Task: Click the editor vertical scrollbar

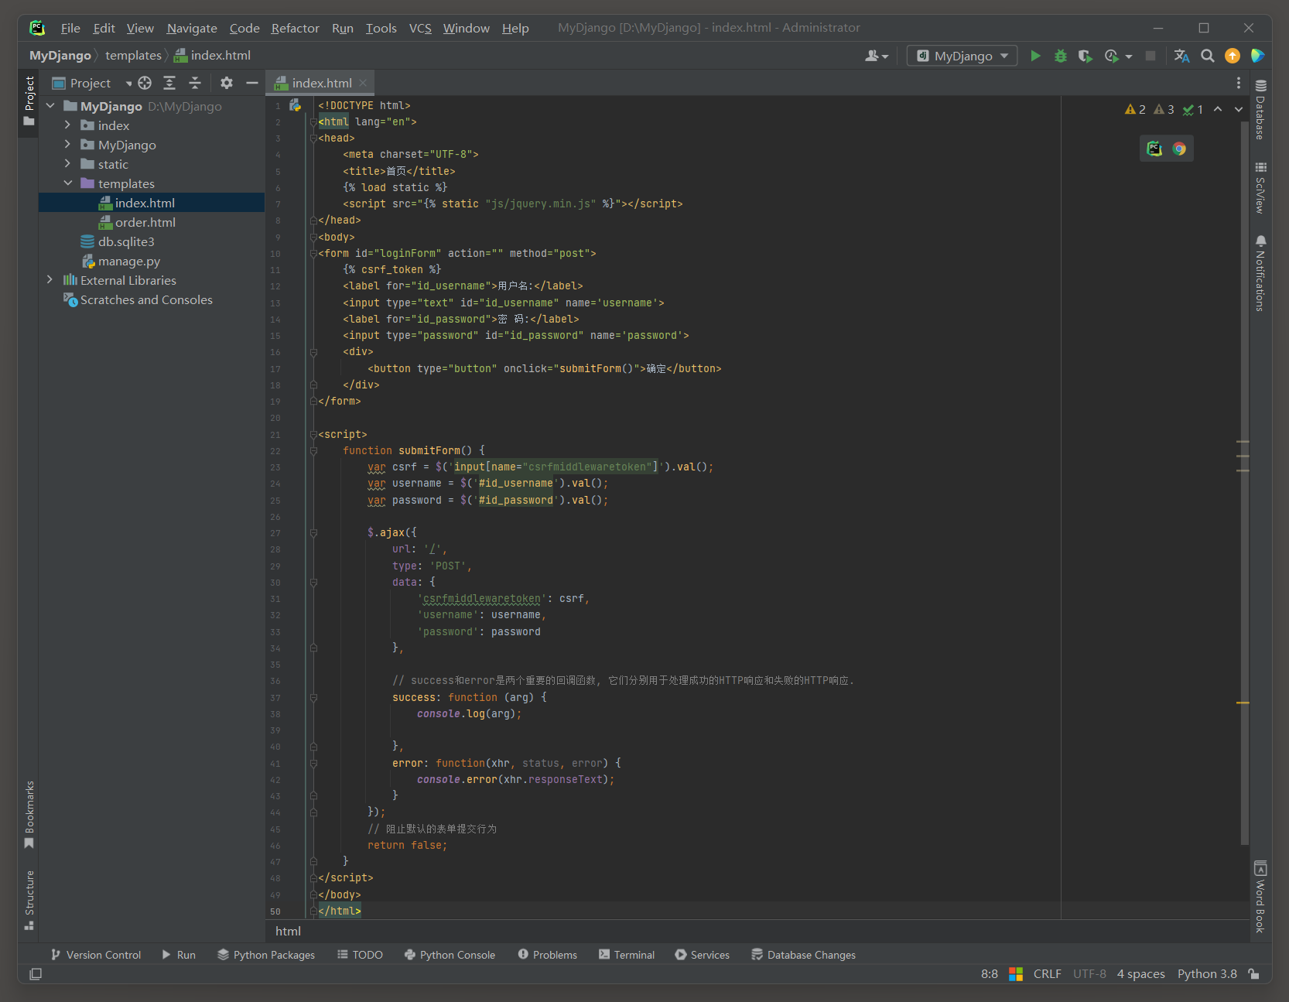Action: pyautogui.click(x=1244, y=483)
